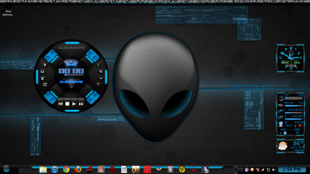Open the white document taskbar icon
Viewport: 310px width, 174px height.
[124, 169]
